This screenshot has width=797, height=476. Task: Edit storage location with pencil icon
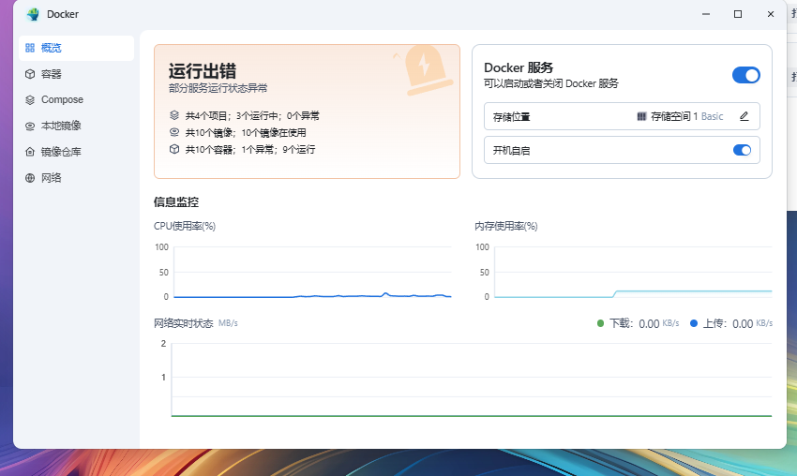tap(744, 116)
